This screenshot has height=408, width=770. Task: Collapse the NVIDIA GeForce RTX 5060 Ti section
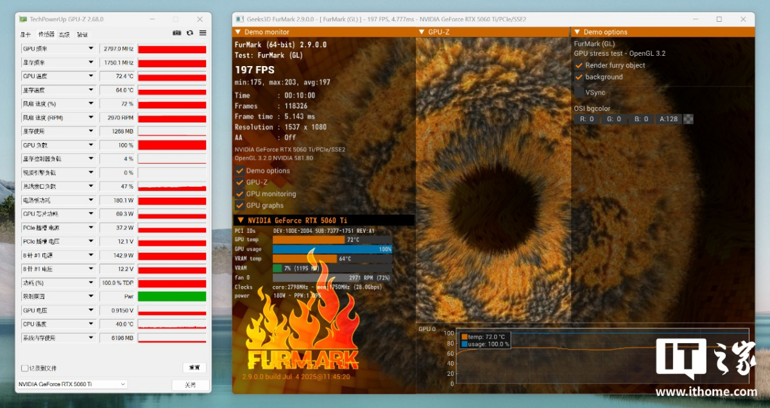pos(240,220)
